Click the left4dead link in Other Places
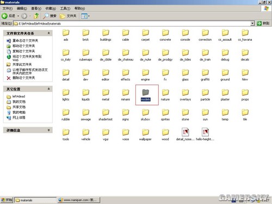 pos(18,96)
